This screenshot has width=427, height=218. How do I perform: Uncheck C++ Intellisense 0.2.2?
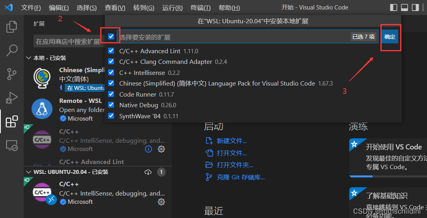click(111, 73)
